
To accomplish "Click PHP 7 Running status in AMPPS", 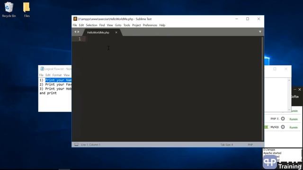I will coord(294,119).
